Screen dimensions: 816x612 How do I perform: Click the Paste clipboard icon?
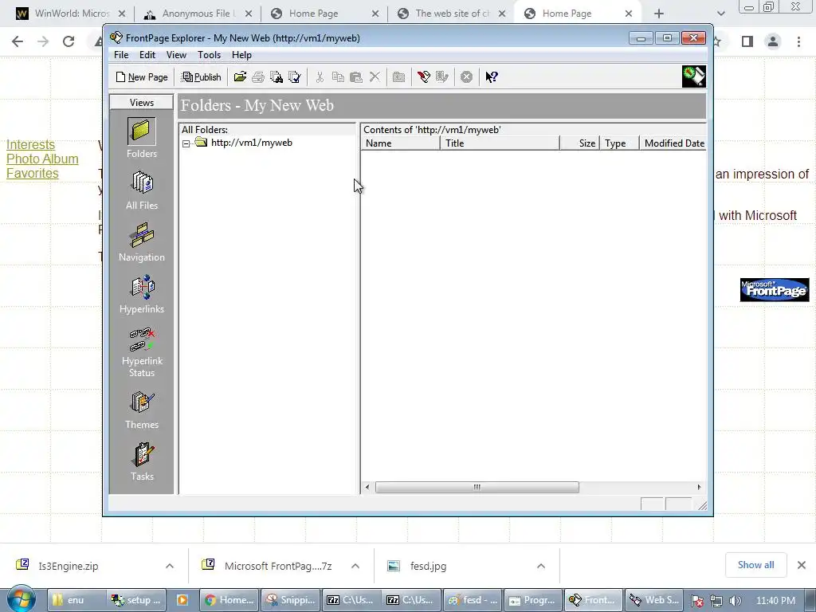(x=356, y=77)
